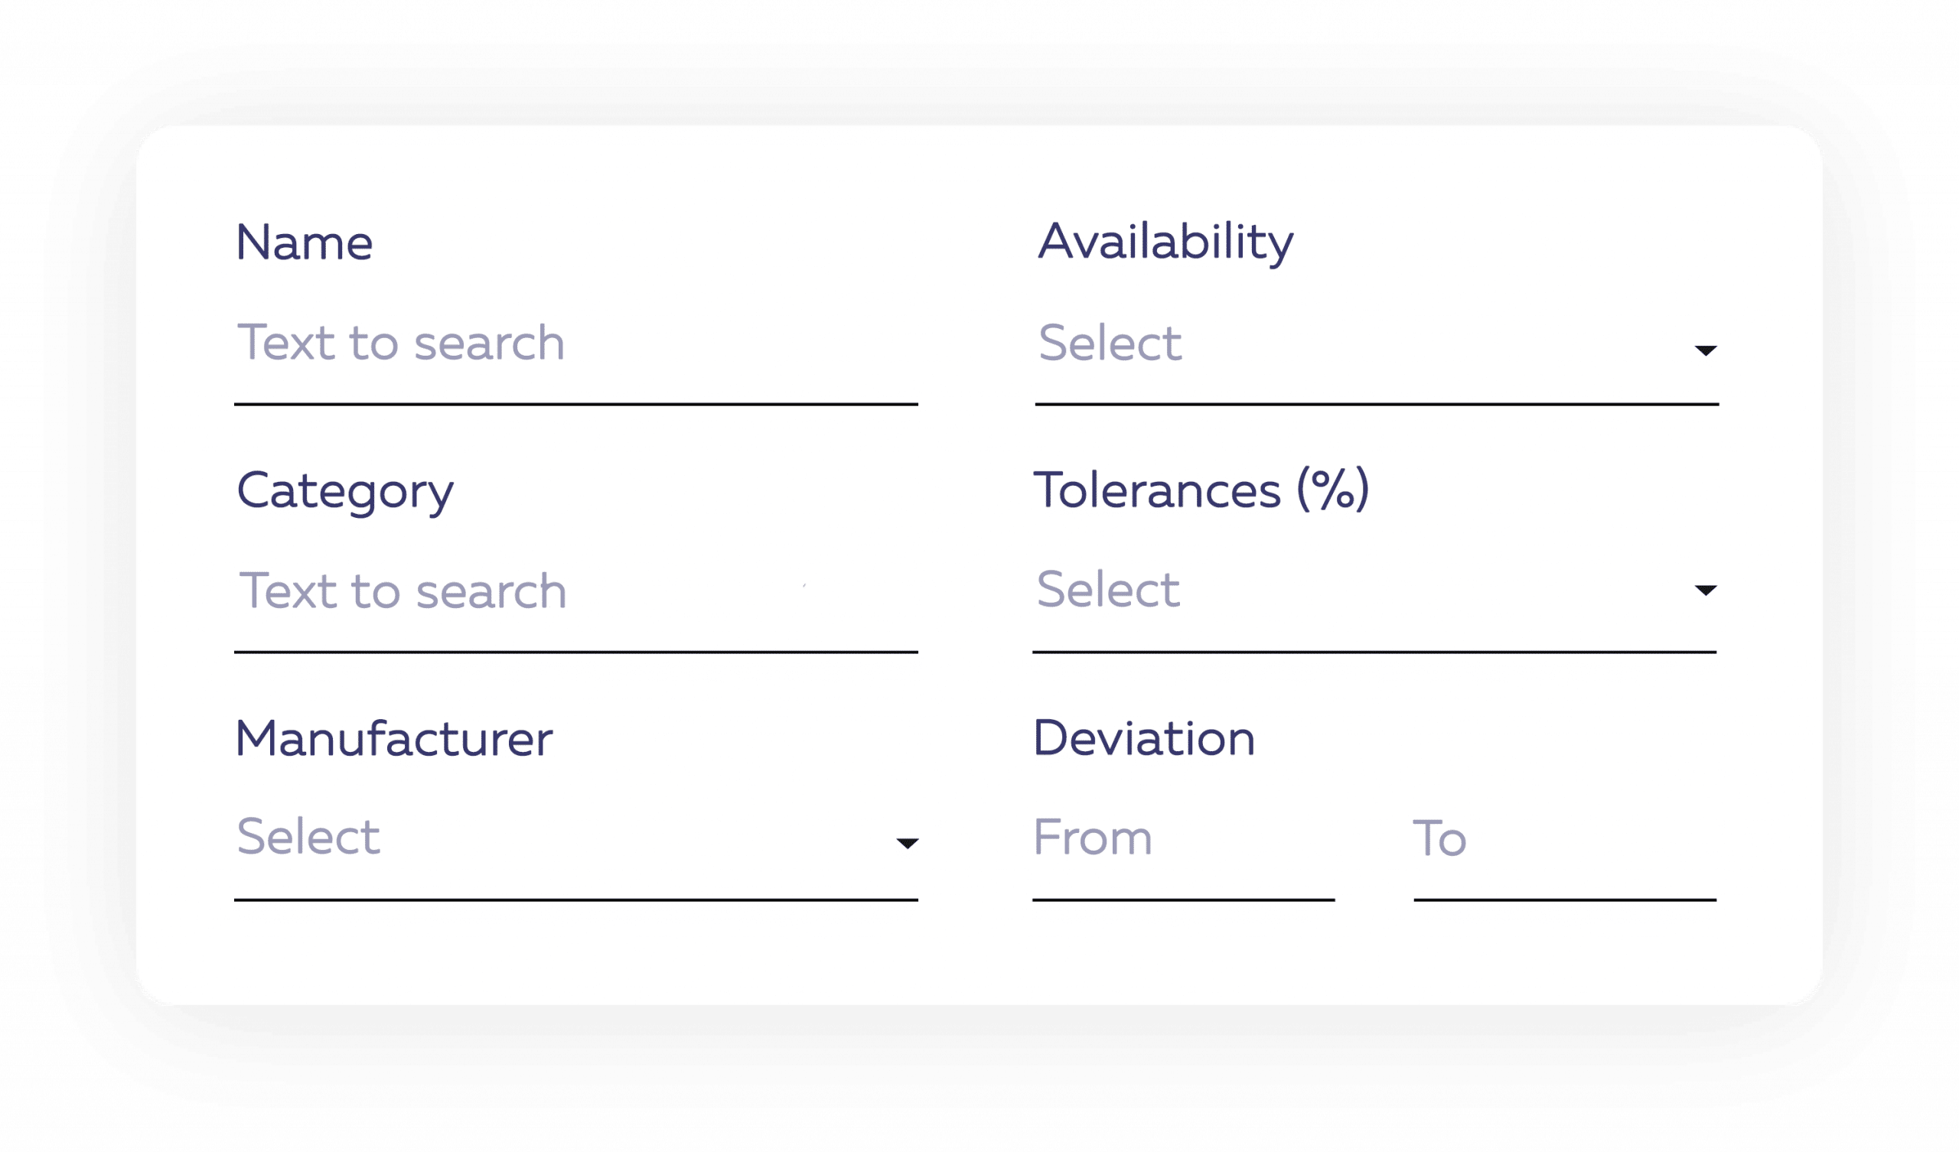Click the Tolerances dropdown arrow icon
Image resolution: width=1959 pixels, height=1152 pixels.
pyautogui.click(x=1706, y=591)
